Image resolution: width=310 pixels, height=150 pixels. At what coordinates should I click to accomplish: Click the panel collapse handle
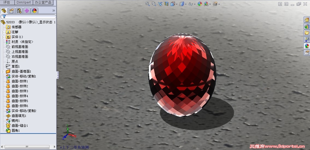(x=58, y=75)
